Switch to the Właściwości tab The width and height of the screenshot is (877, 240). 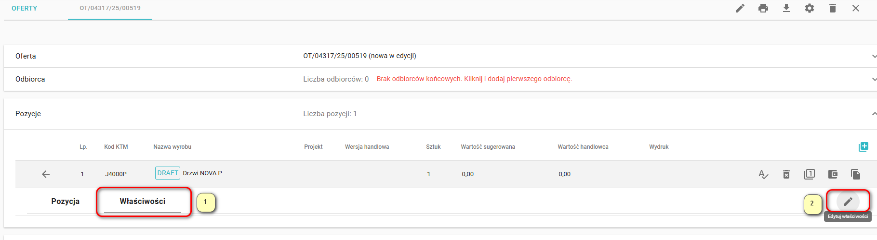click(x=143, y=202)
